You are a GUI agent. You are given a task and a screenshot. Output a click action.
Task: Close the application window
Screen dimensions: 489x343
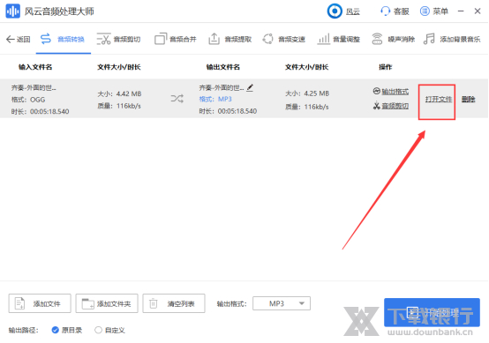478,11
